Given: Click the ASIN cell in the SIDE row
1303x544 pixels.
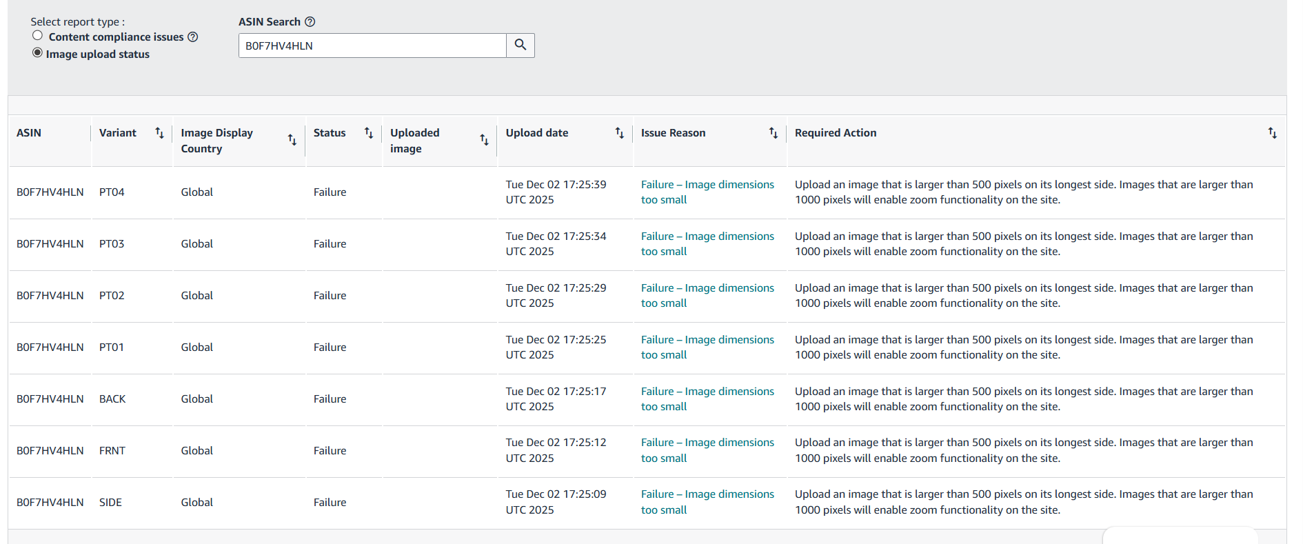Looking at the screenshot, I should pos(50,503).
